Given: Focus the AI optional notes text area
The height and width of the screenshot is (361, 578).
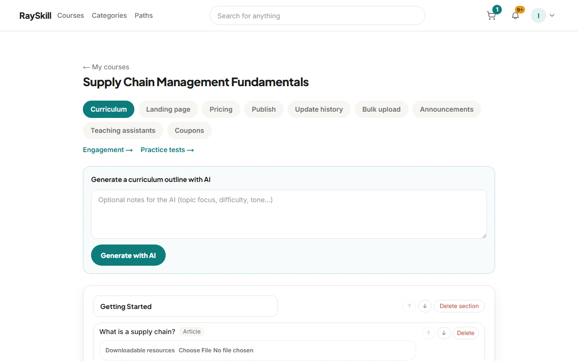Looking at the screenshot, I should pyautogui.click(x=289, y=214).
